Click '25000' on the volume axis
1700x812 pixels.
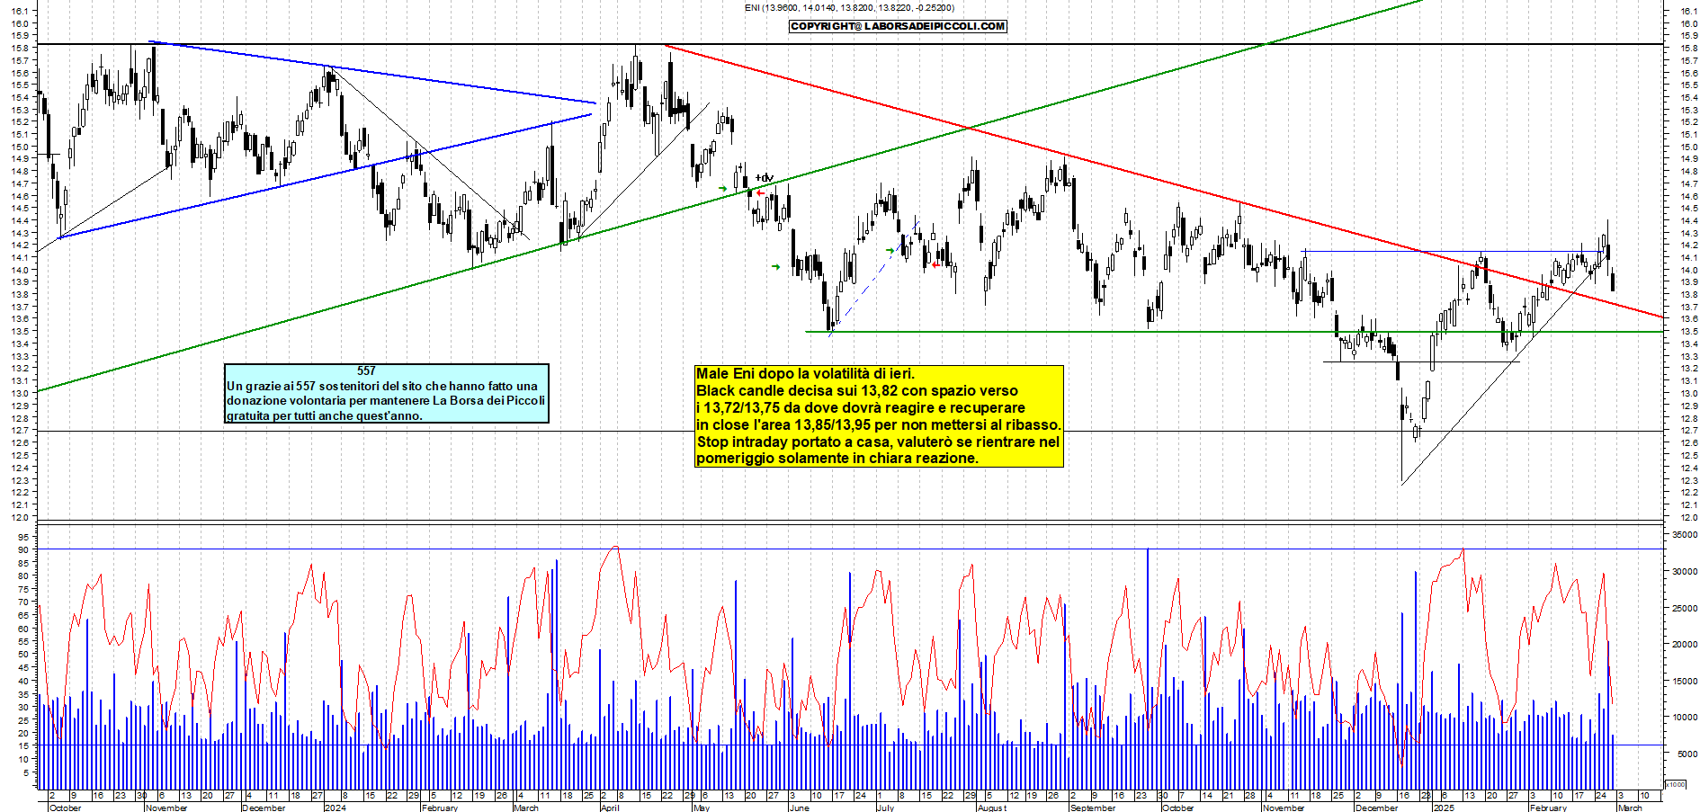(x=1685, y=608)
